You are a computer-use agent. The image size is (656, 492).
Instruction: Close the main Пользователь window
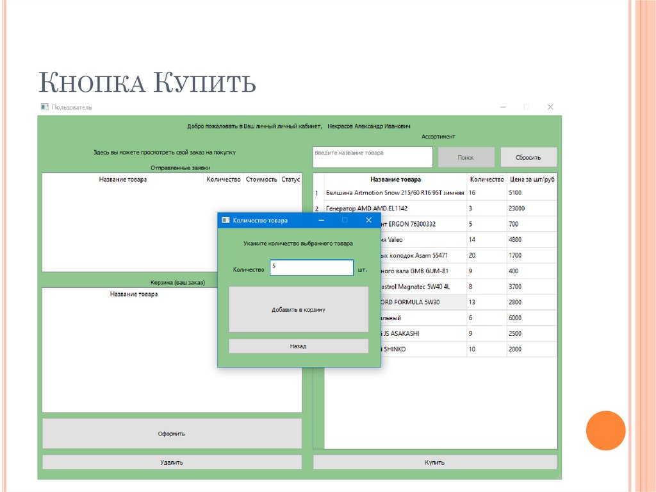click(550, 107)
